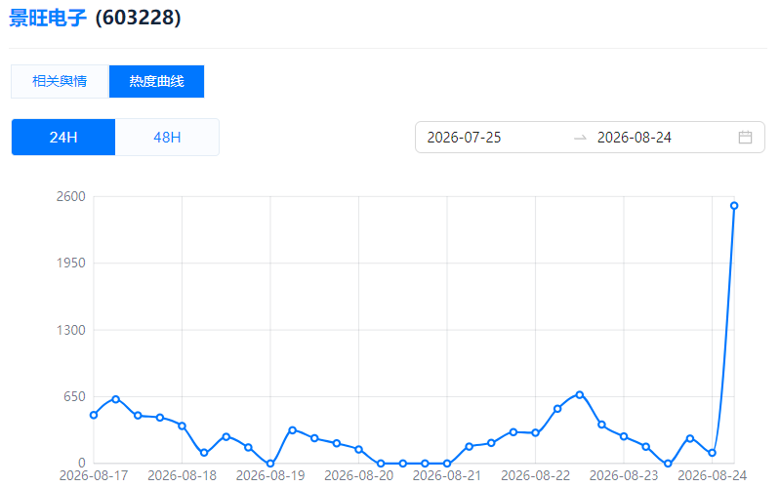Click the 1950 y-axis label

(71, 264)
